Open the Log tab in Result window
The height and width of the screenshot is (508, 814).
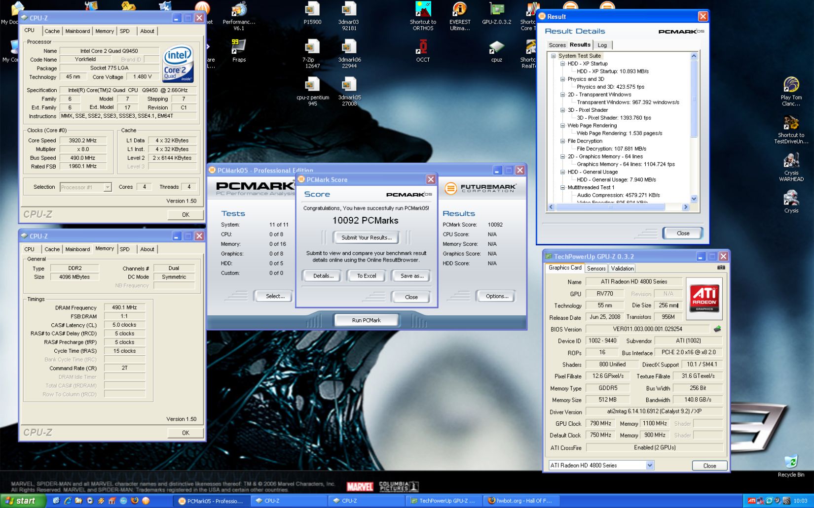tap(602, 45)
